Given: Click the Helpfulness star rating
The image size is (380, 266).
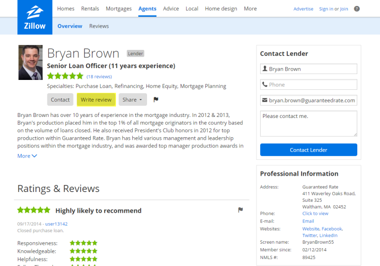Looking at the screenshot, I should tap(83, 259).
